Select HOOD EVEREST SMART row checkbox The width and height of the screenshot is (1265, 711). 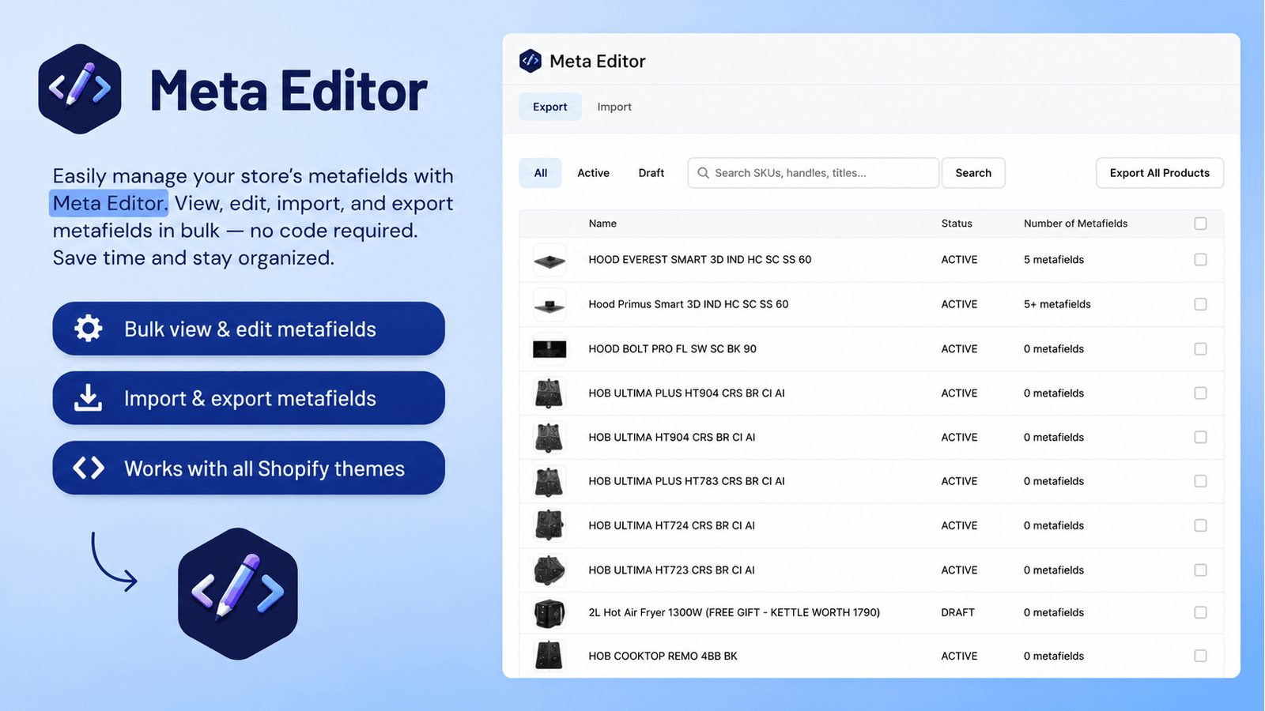pos(1200,260)
